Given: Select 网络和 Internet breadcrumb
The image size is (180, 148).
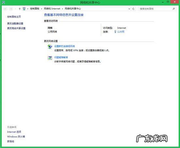Looking at the screenshot, I should pos(52,9).
